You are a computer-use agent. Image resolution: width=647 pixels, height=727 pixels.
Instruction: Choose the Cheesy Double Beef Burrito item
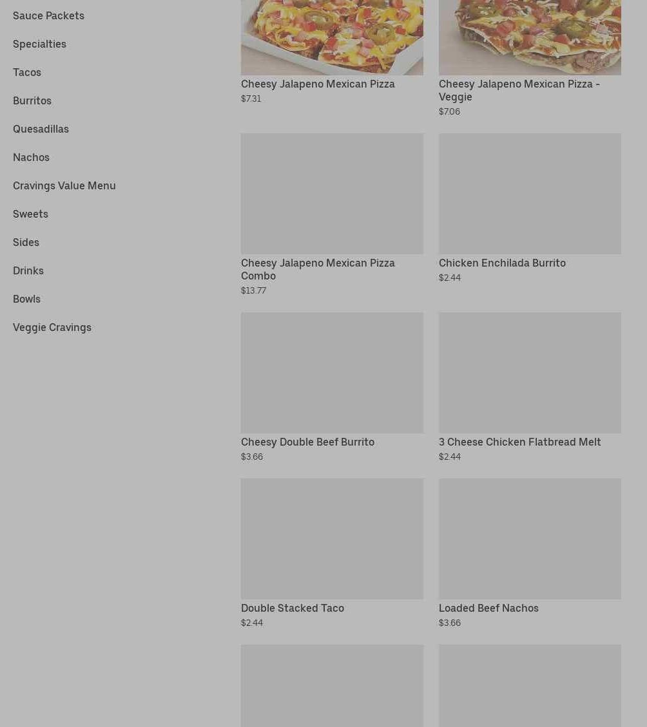coord(332,387)
